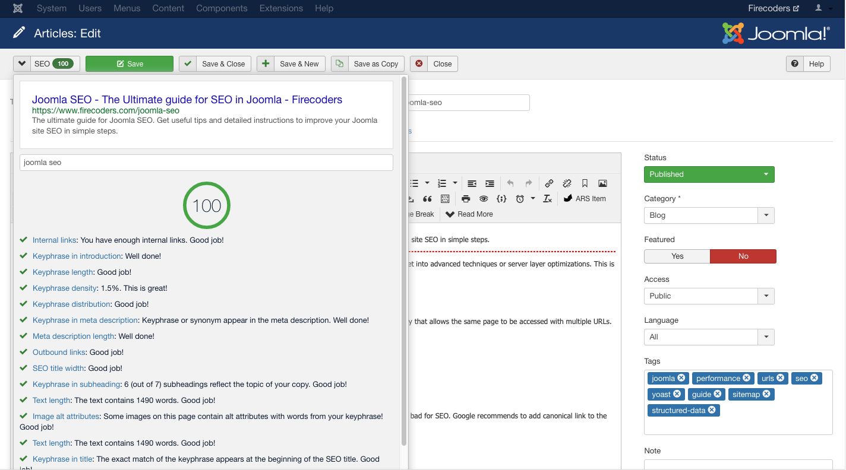Click the insert link icon in the editor toolbar
This screenshot has height=470, width=846.
(549, 183)
